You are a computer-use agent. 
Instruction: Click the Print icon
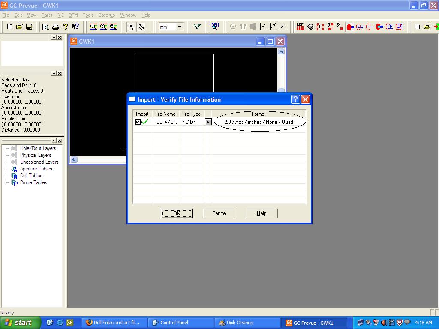(56, 27)
